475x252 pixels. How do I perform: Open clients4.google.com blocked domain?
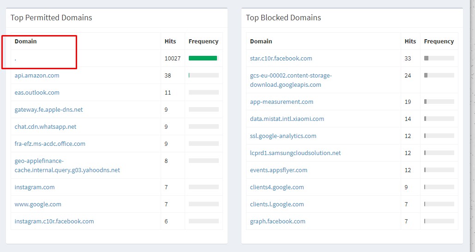[x=277, y=187]
